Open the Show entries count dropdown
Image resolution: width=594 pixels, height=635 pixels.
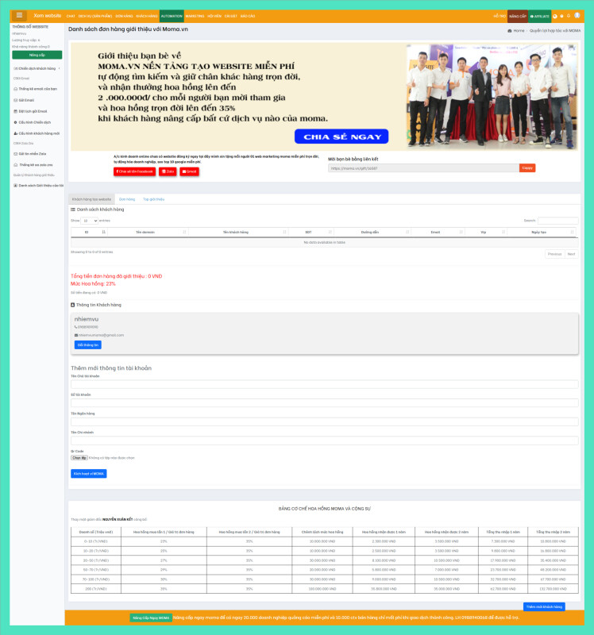click(89, 221)
